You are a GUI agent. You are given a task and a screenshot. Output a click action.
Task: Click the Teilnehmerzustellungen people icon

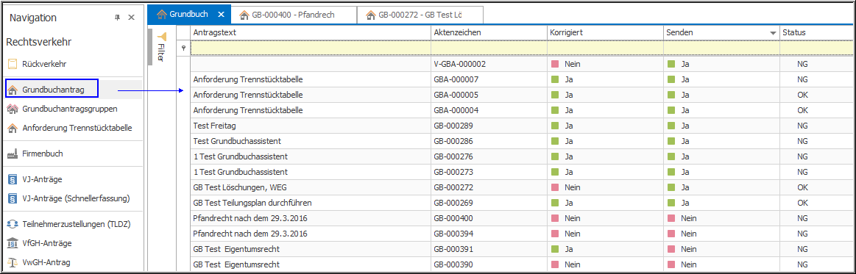click(12, 224)
